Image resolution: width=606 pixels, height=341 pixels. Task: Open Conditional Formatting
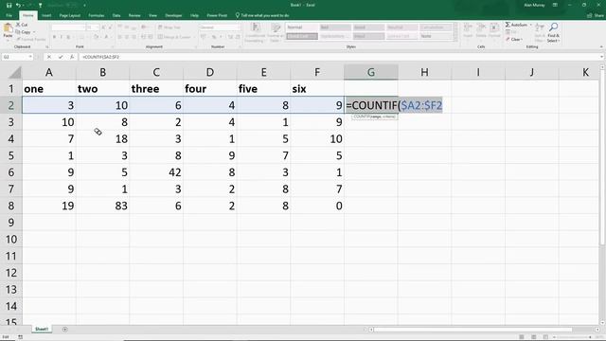tap(255, 32)
